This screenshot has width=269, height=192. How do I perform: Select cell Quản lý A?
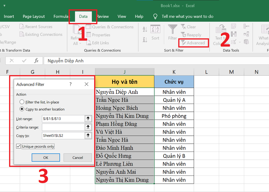pos(174,100)
